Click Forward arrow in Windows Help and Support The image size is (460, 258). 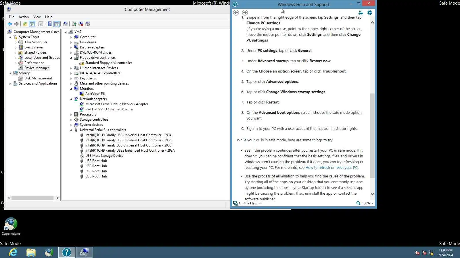click(x=245, y=13)
